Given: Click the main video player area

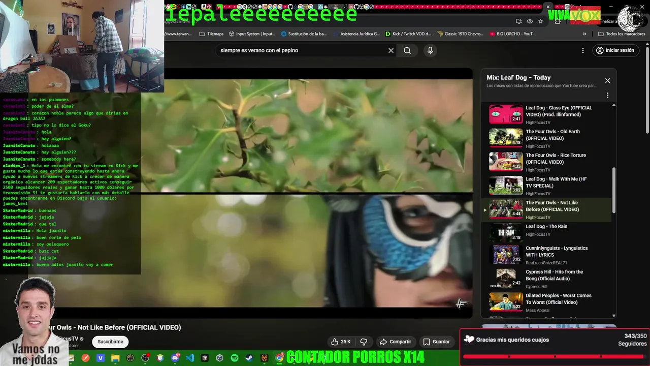Looking at the screenshot, I should [x=307, y=193].
